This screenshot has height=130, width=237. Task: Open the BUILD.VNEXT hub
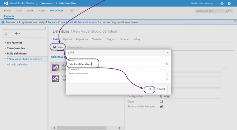(57, 11)
